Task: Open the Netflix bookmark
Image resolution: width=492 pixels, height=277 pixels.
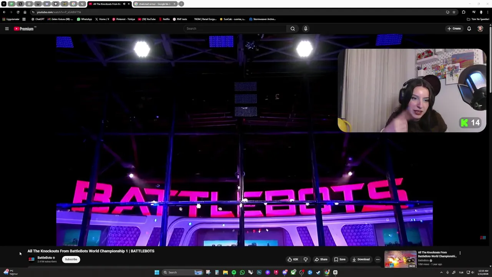Action: pyautogui.click(x=164, y=19)
